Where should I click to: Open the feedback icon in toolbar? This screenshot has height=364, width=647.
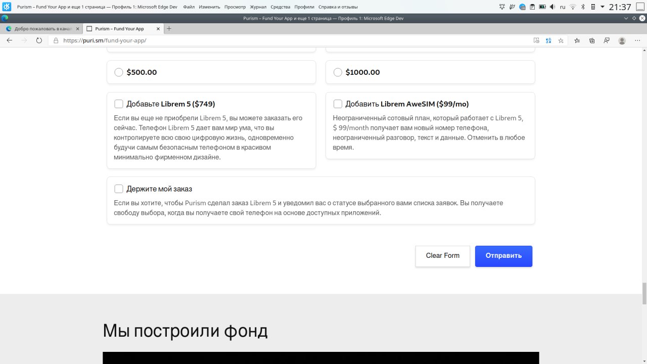607,40
